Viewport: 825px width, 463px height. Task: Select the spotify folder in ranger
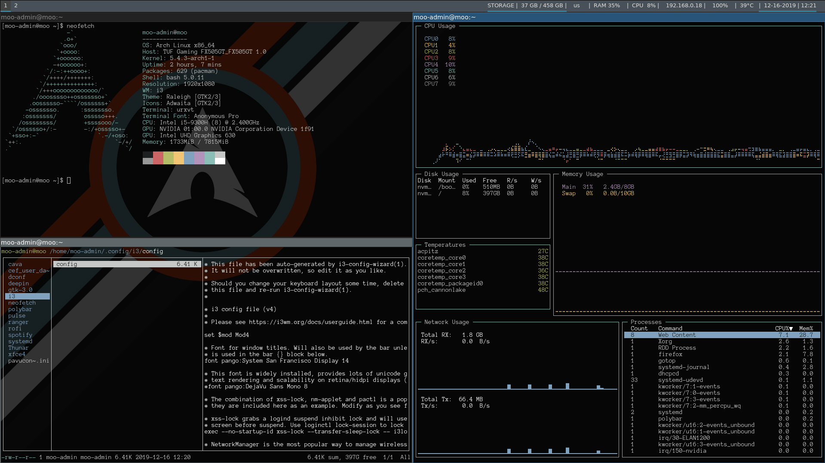(28, 335)
